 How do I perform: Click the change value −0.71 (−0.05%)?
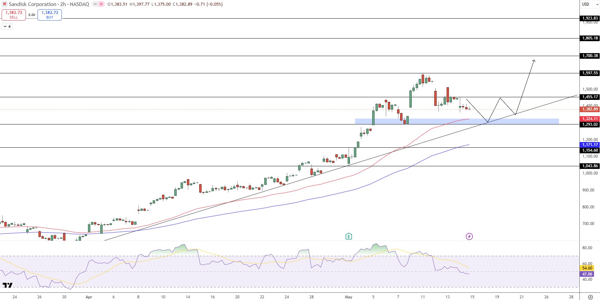tap(209, 4)
